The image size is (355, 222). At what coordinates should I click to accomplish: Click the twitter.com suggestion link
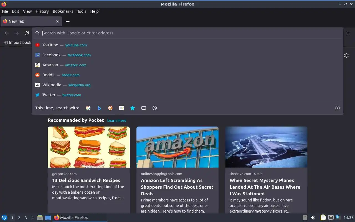(x=72, y=95)
